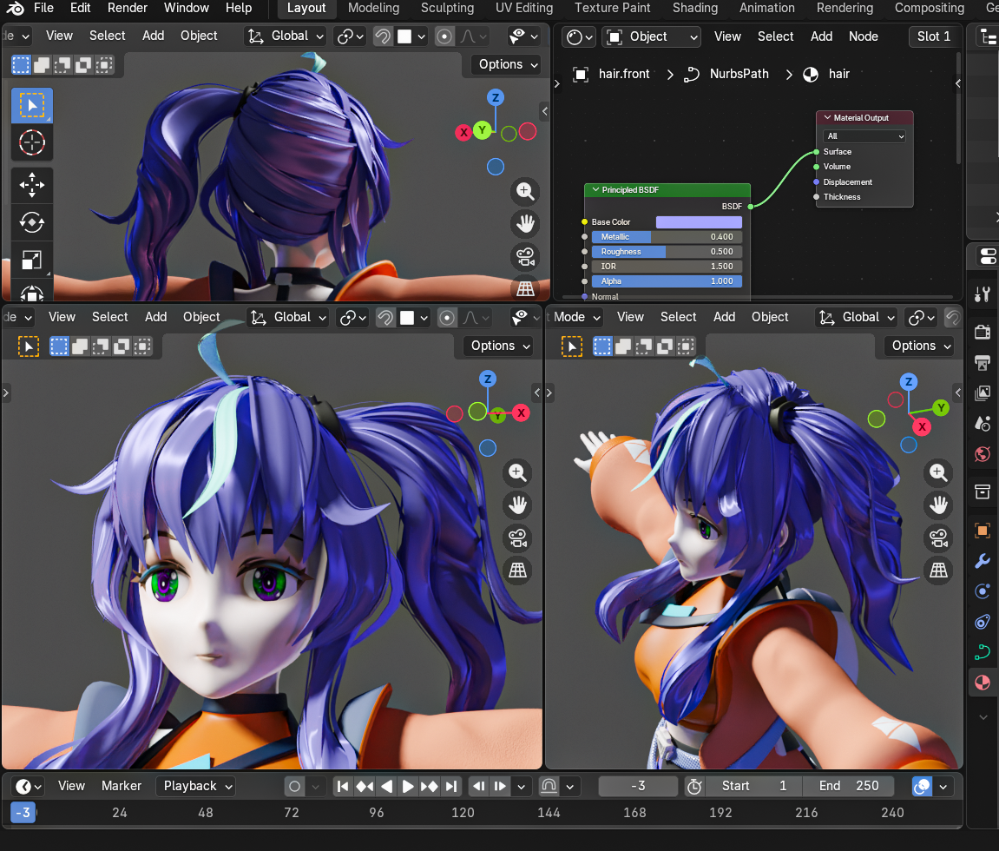The width and height of the screenshot is (999, 851).
Task: Play the animation forward
Action: 408,786
